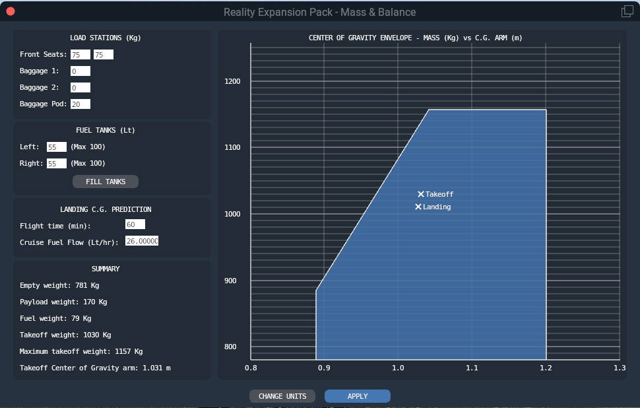Click the Takeoff X marker on chart
This screenshot has width=640, height=408.
(x=421, y=194)
